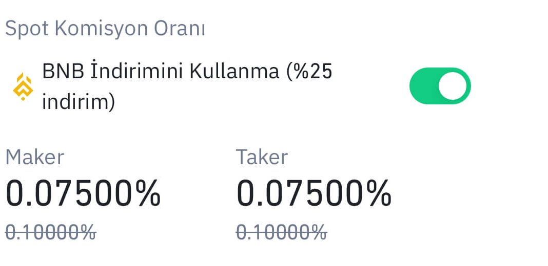The image size is (548, 266).
Task: Click the yellow BNB logo icon
Action: pyautogui.click(x=23, y=86)
